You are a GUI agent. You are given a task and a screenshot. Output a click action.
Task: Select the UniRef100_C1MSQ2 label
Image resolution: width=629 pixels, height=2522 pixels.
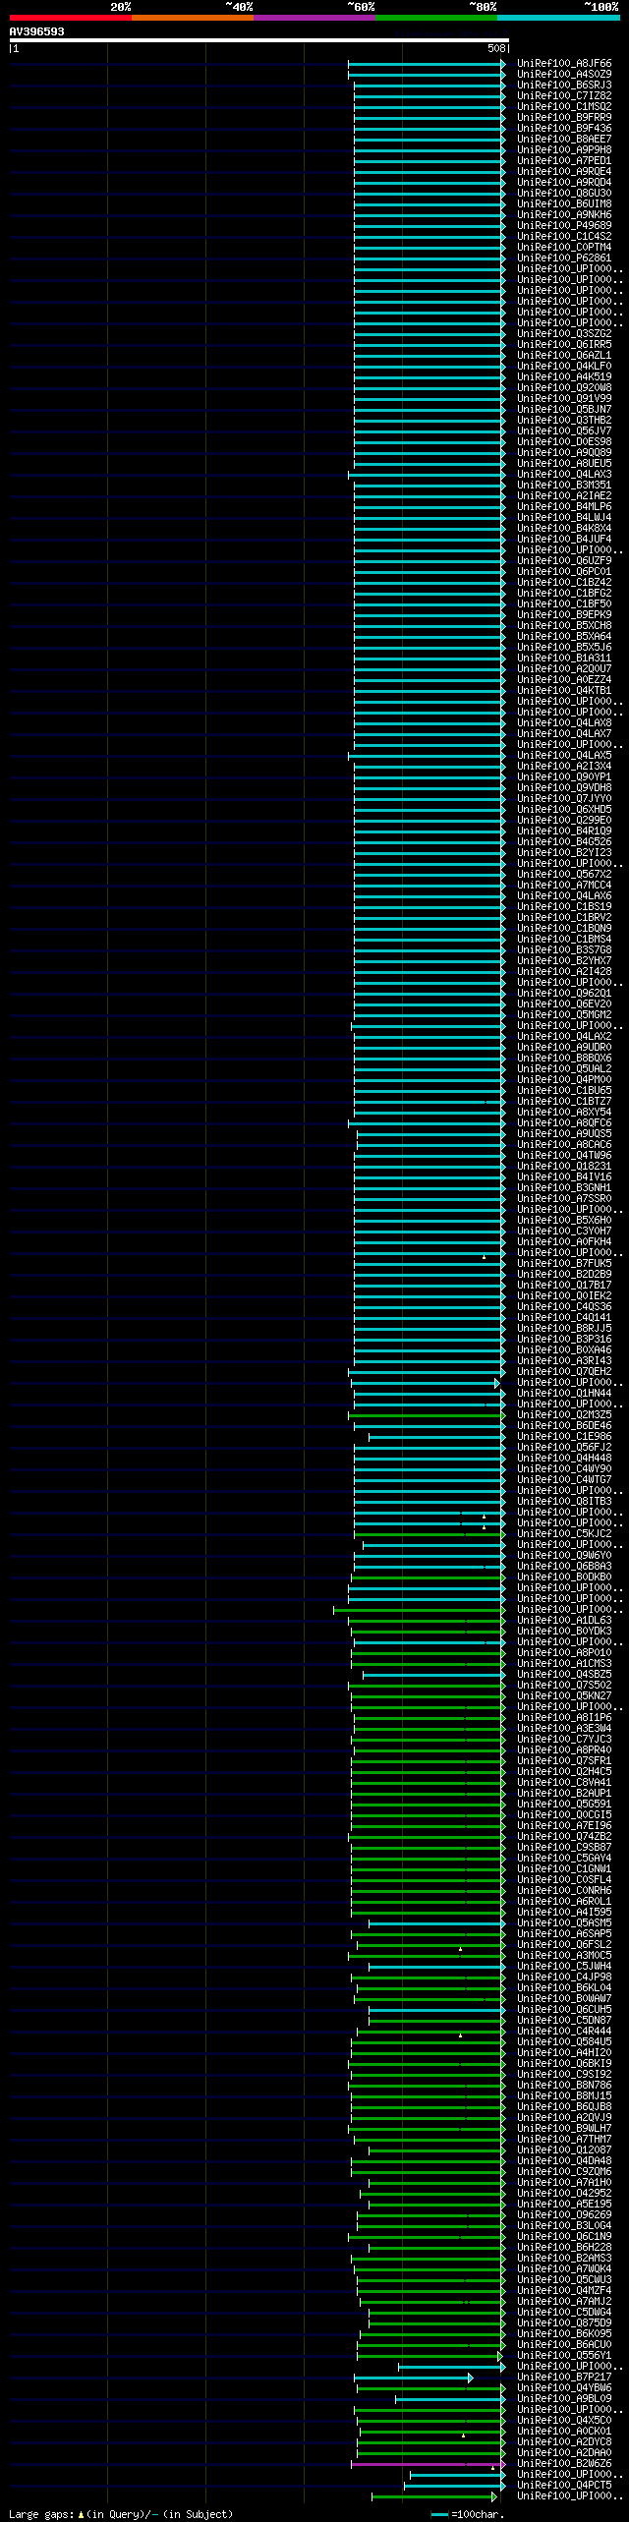[x=564, y=107]
